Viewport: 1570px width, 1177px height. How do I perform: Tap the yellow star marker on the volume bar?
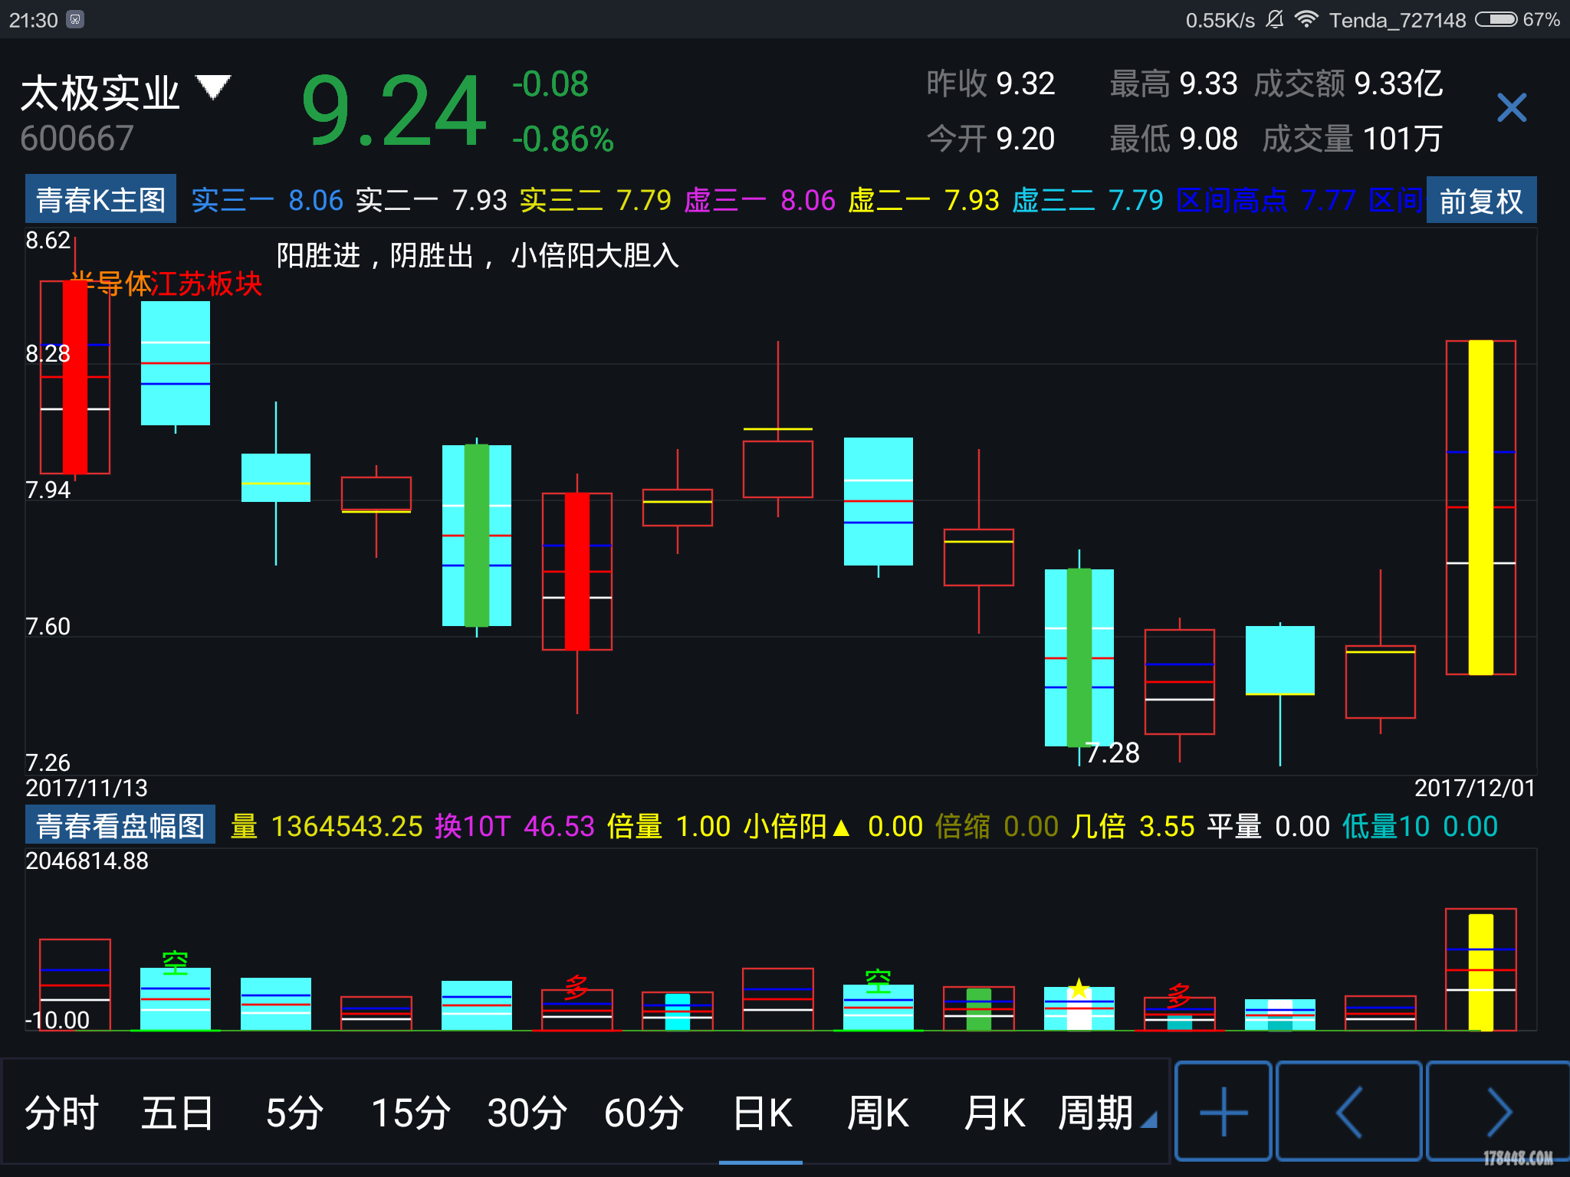pos(1079,988)
